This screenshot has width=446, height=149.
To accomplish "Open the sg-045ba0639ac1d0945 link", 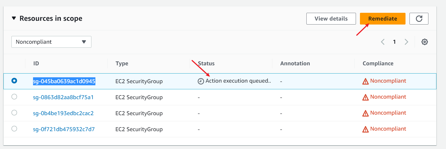I will [x=64, y=81].
